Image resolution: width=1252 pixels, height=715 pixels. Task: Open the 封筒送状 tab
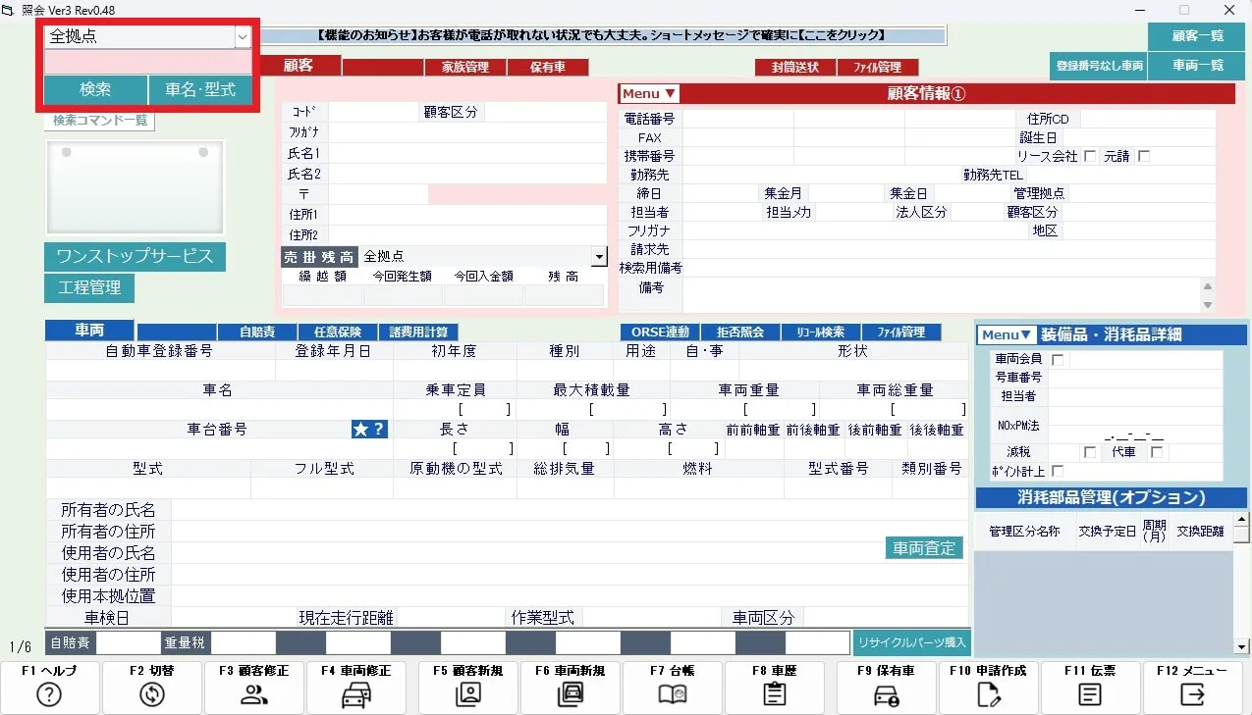tap(795, 68)
